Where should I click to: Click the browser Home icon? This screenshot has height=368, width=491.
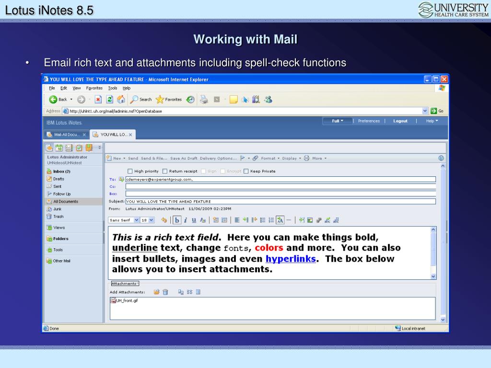[x=121, y=100]
